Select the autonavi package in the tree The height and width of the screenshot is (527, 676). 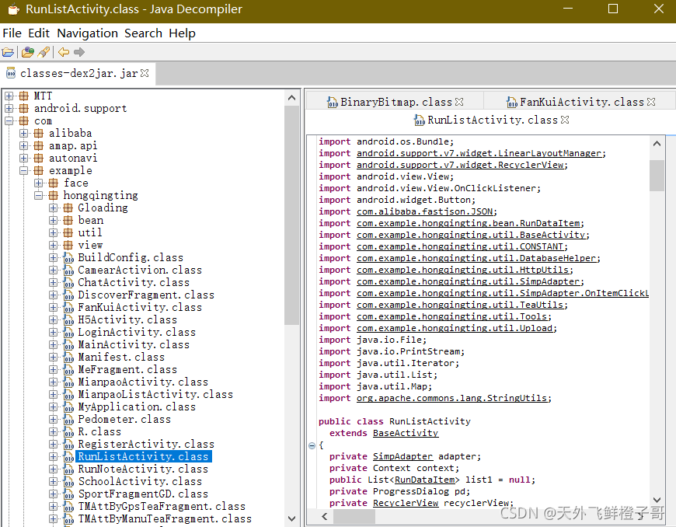[x=73, y=159]
